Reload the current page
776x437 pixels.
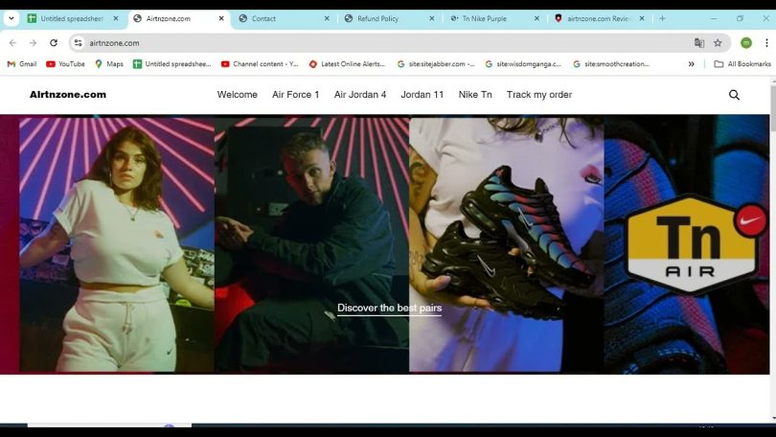point(54,43)
